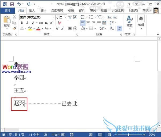The width and height of the screenshot is (161, 137).
Task: Open zoom dialog via 90% label
Action: [x=152, y=135]
